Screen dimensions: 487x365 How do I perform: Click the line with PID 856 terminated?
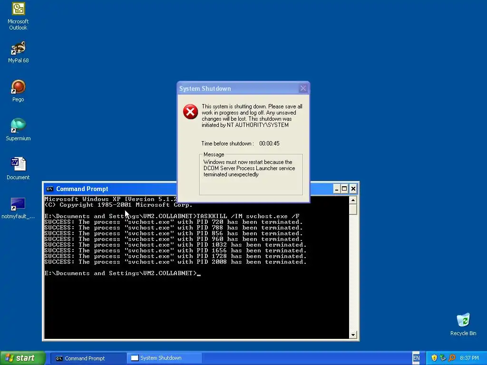click(173, 233)
